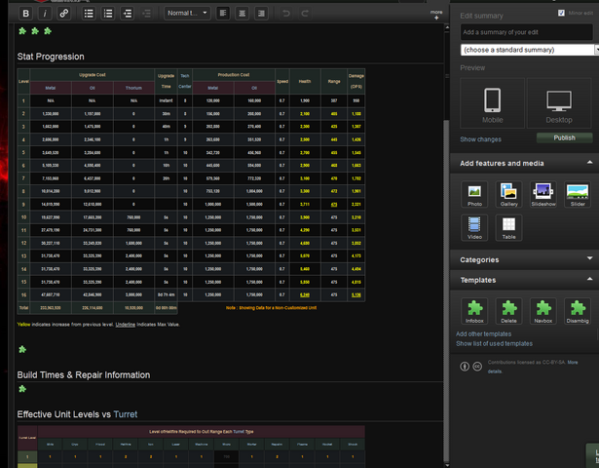Screen dimensions: 599x468
Task: Apply numbered list formatting
Action: click(108, 14)
